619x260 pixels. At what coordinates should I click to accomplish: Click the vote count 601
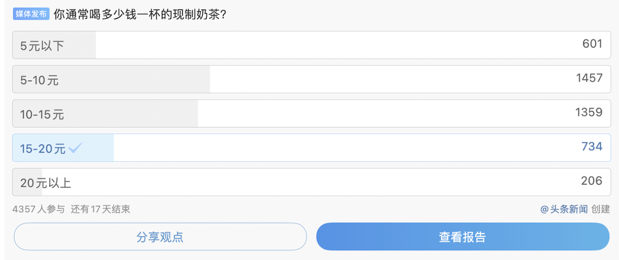pos(592,44)
